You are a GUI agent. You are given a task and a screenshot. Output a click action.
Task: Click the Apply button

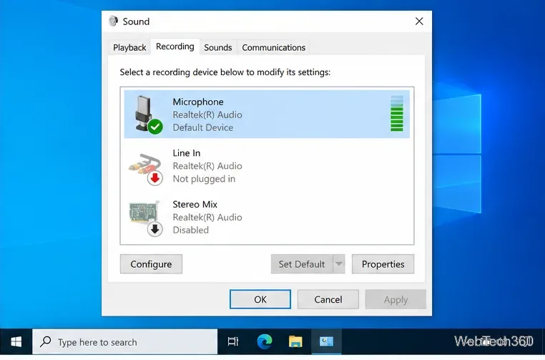396,299
